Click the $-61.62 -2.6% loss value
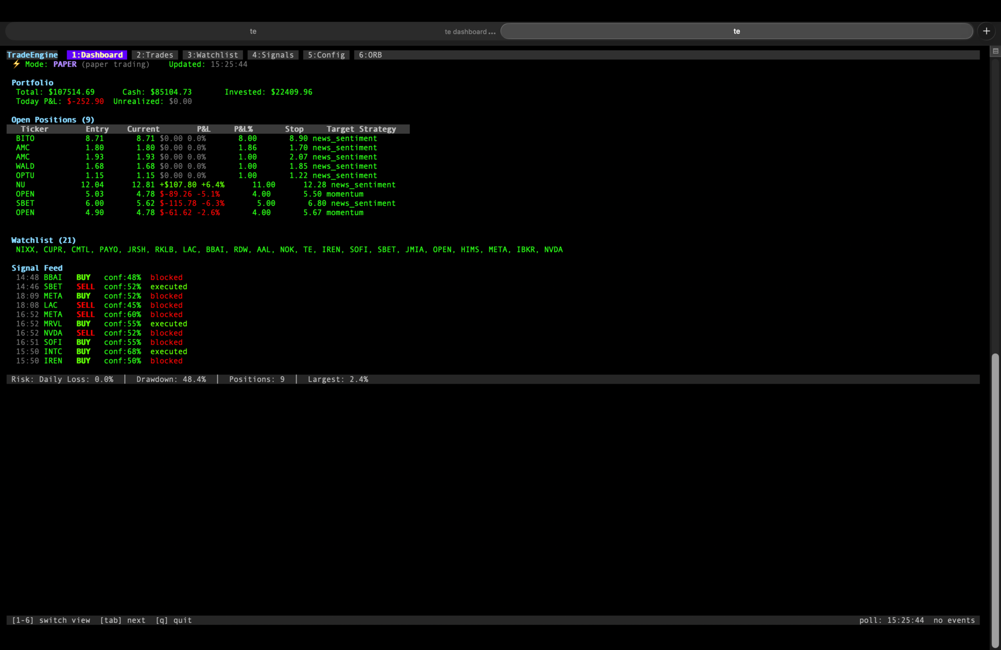Image resolution: width=1001 pixels, height=650 pixels. [x=190, y=212]
